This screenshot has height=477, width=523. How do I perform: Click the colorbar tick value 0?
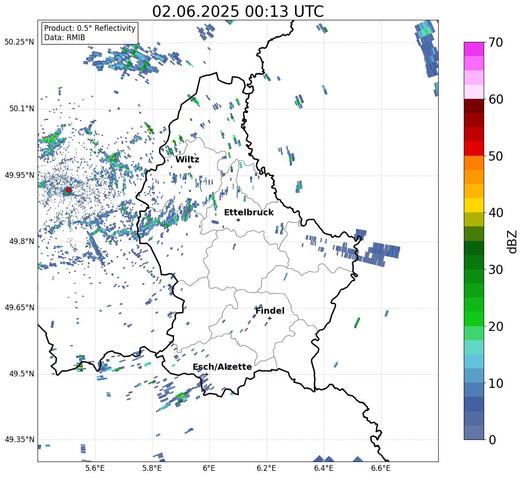[x=492, y=439]
